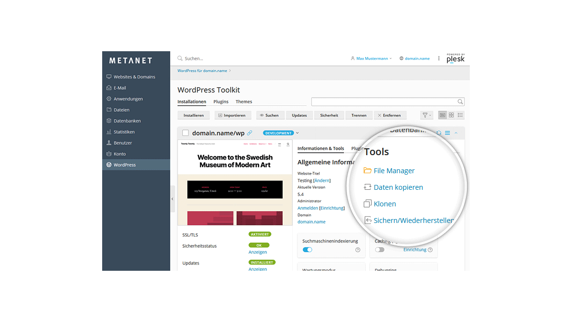The image size is (572, 322).
Task: Collapse the left sidebar panel
Action: (173, 199)
